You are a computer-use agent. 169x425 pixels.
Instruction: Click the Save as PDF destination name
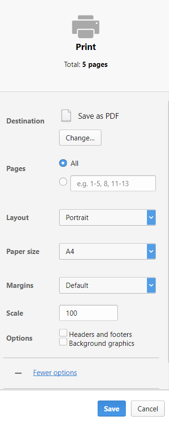click(99, 116)
